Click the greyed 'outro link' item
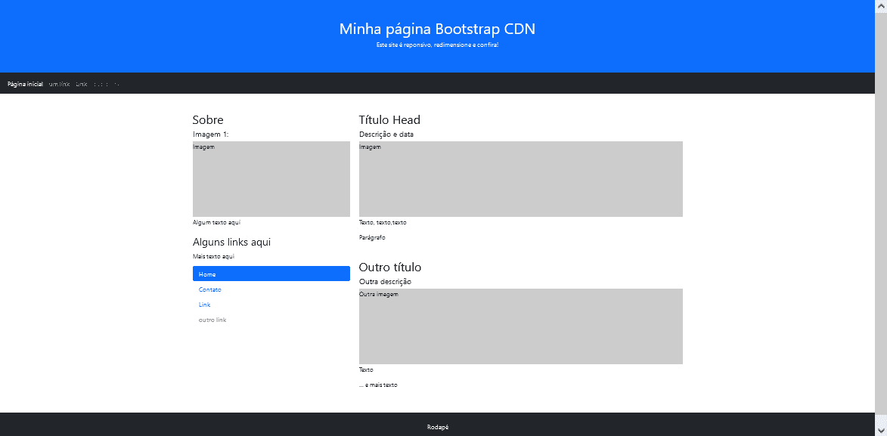This screenshot has width=887, height=436. click(212, 320)
